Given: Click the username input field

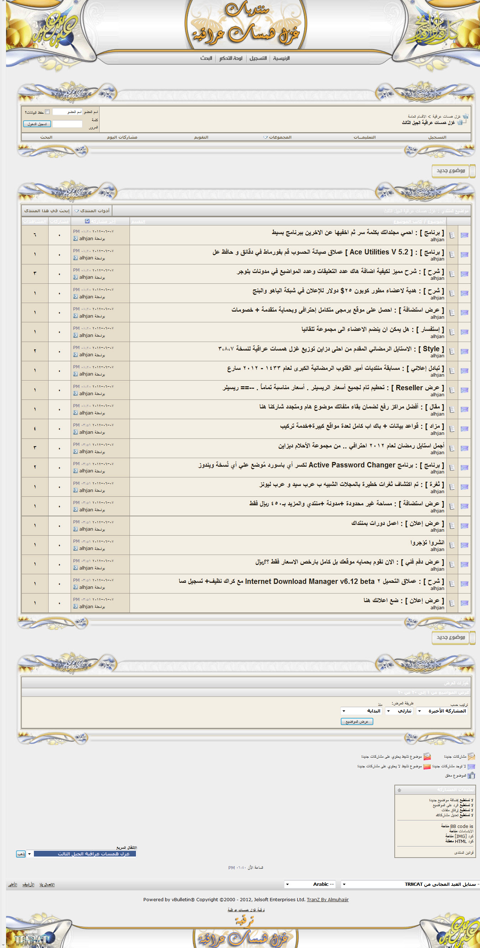Looking at the screenshot, I should click(x=67, y=112).
